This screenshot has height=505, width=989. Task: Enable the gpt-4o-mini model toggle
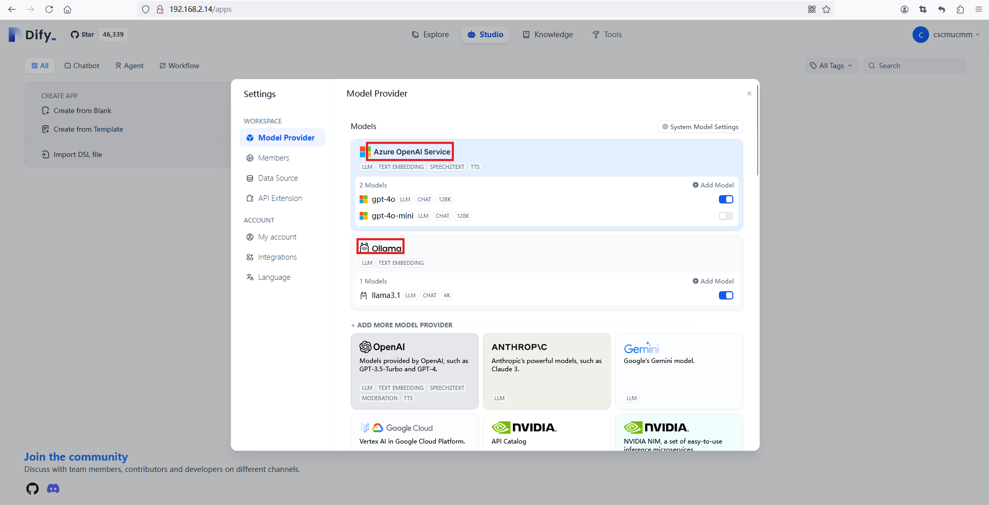[x=726, y=216]
